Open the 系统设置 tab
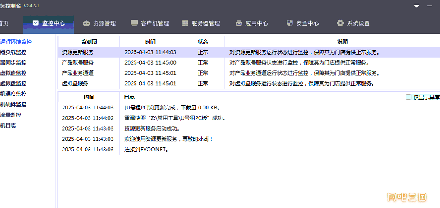The height and width of the screenshot is (208, 440). (x=354, y=23)
